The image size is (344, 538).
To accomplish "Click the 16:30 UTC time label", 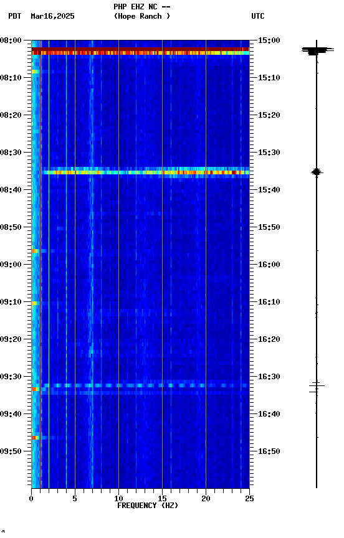I will [x=269, y=377].
